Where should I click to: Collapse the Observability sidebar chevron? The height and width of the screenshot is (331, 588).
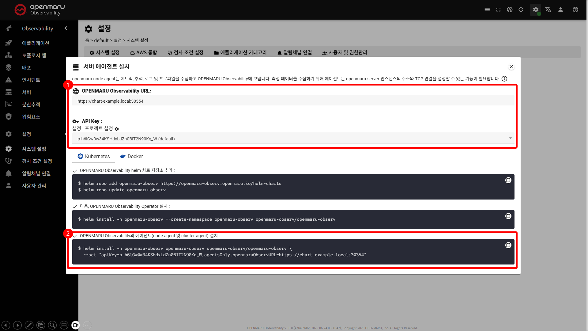[x=66, y=28]
